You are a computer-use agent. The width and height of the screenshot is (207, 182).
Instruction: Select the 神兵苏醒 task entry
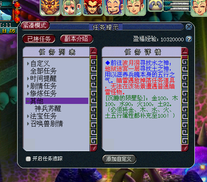[x=48, y=109]
